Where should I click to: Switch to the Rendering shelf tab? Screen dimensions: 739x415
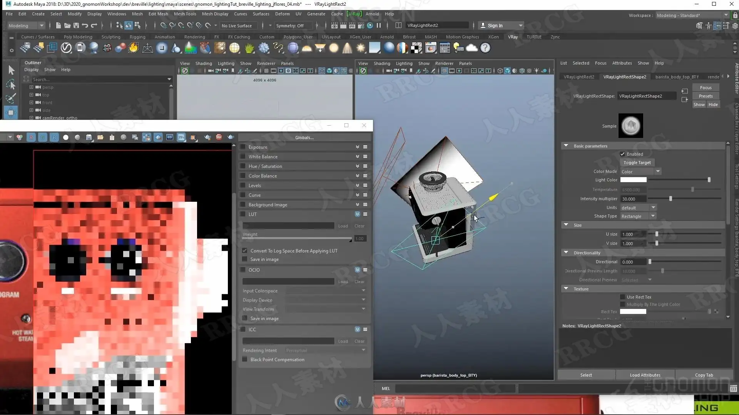tap(194, 37)
